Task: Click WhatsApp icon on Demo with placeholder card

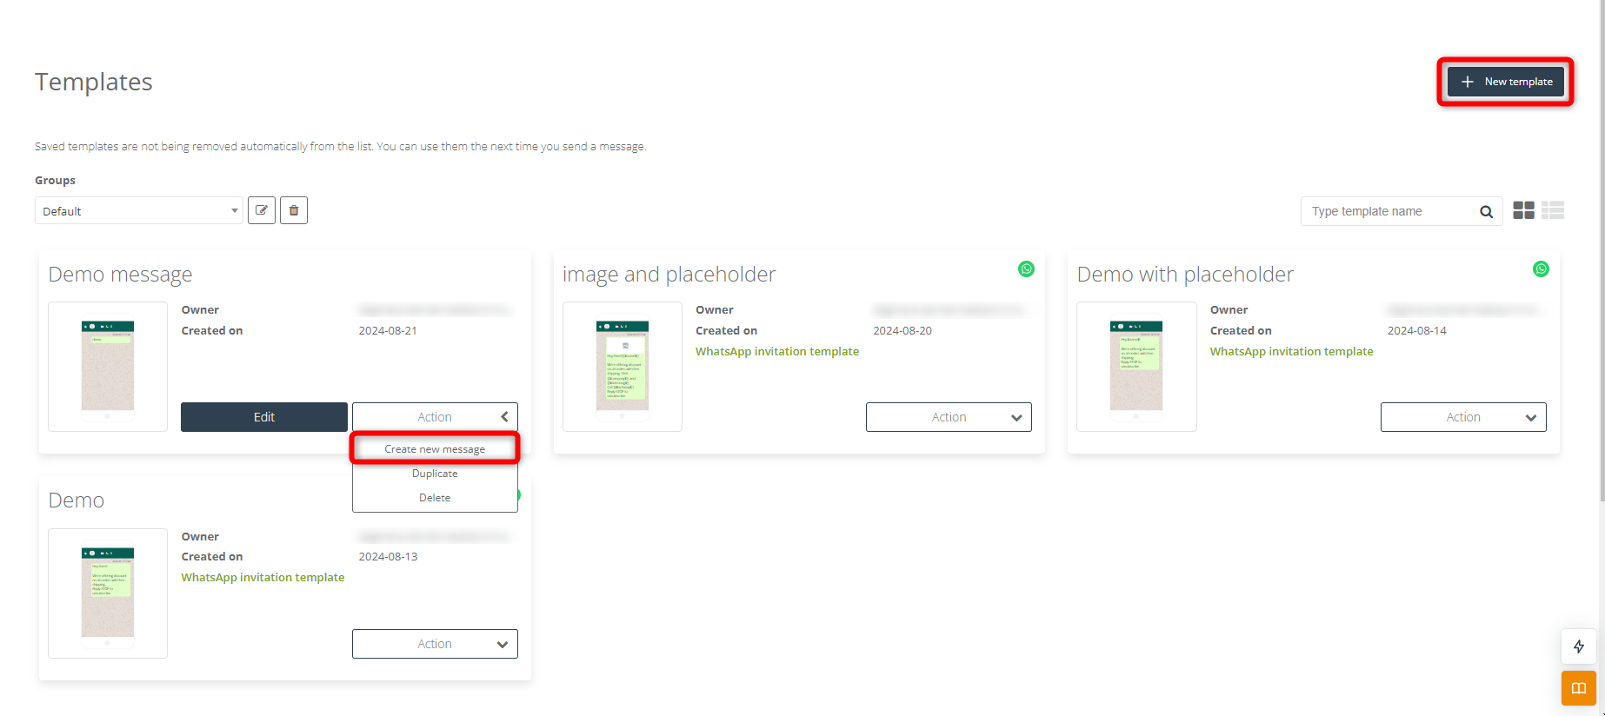Action: click(1542, 269)
